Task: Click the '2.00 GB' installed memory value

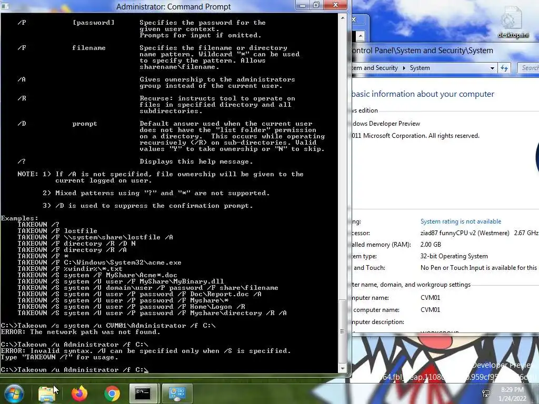Action: coord(431,245)
